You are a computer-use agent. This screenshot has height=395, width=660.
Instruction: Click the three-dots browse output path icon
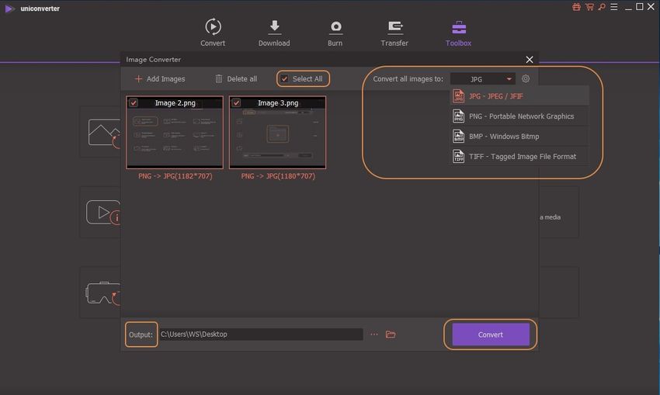374,334
